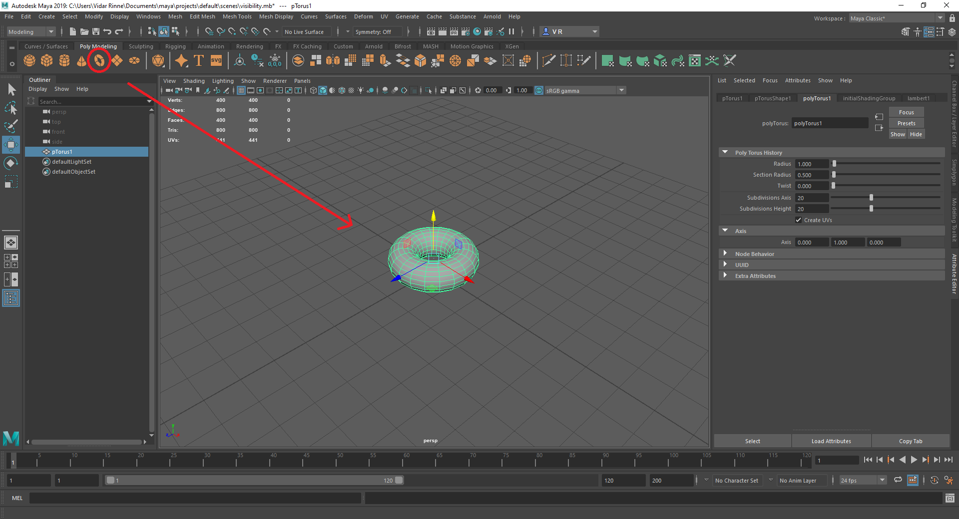This screenshot has height=519, width=959.
Task: Click the Polygon Cube shelf icon
Action: (x=47, y=61)
